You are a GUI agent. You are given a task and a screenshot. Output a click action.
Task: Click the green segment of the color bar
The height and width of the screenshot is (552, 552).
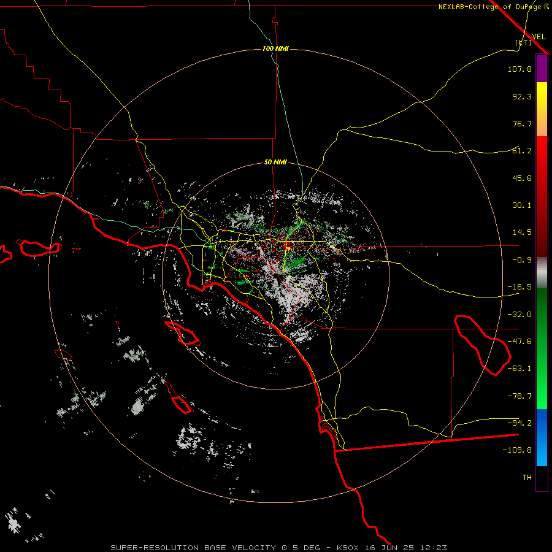coord(542,348)
